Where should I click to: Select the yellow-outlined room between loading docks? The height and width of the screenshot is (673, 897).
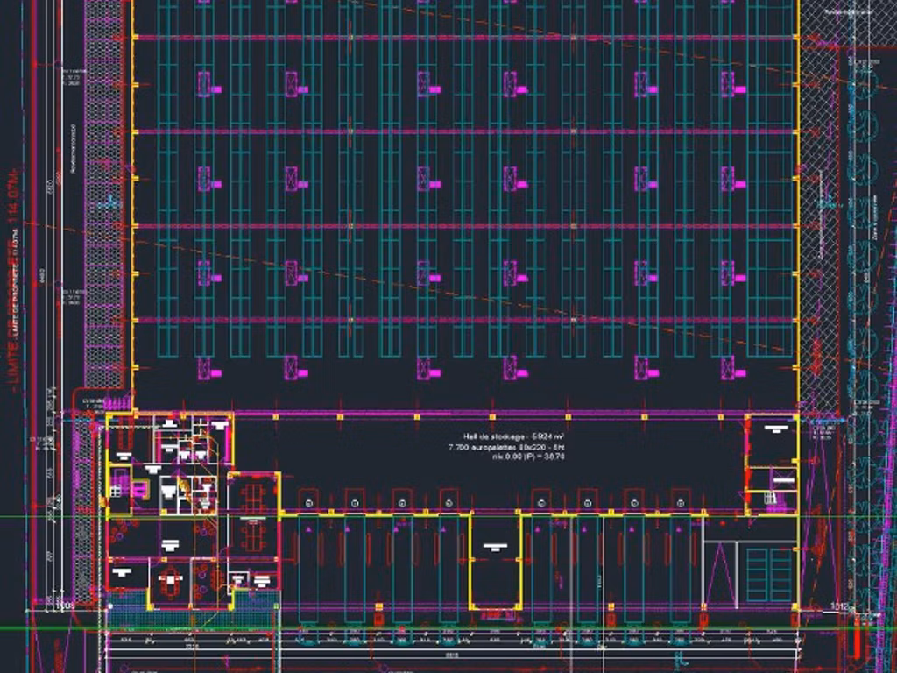point(495,561)
